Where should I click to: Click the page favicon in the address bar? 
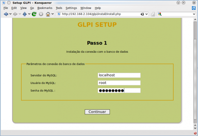59,14
